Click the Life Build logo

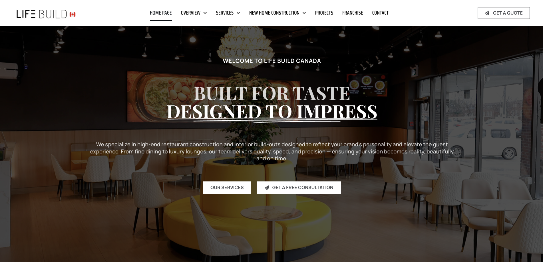coord(46,14)
